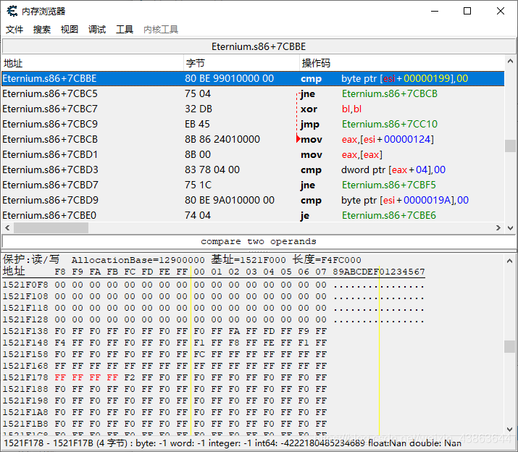Click the 89ABCDEF01234567 ASCII column header
518x452 pixels.
pyautogui.click(x=379, y=272)
